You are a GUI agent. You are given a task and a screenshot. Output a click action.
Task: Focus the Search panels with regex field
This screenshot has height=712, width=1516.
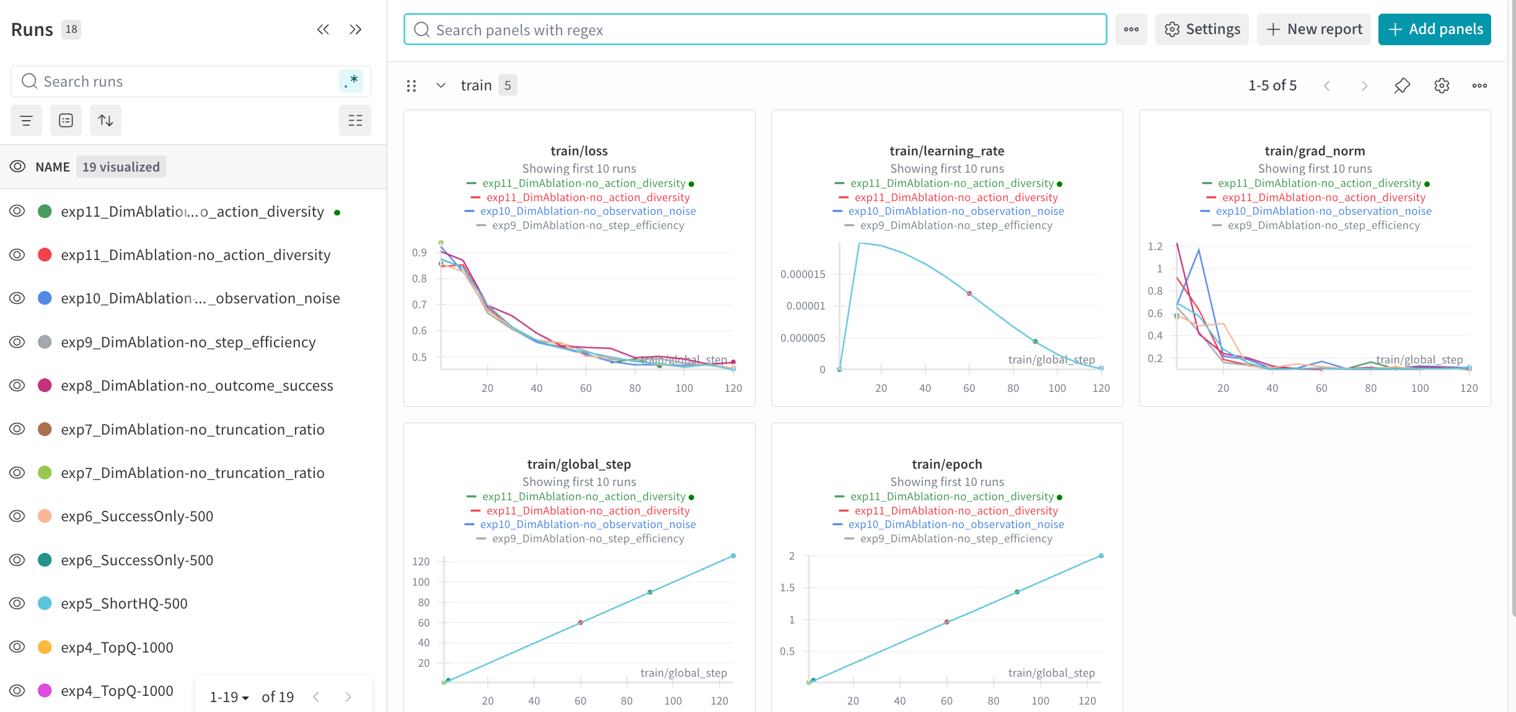[x=755, y=30]
